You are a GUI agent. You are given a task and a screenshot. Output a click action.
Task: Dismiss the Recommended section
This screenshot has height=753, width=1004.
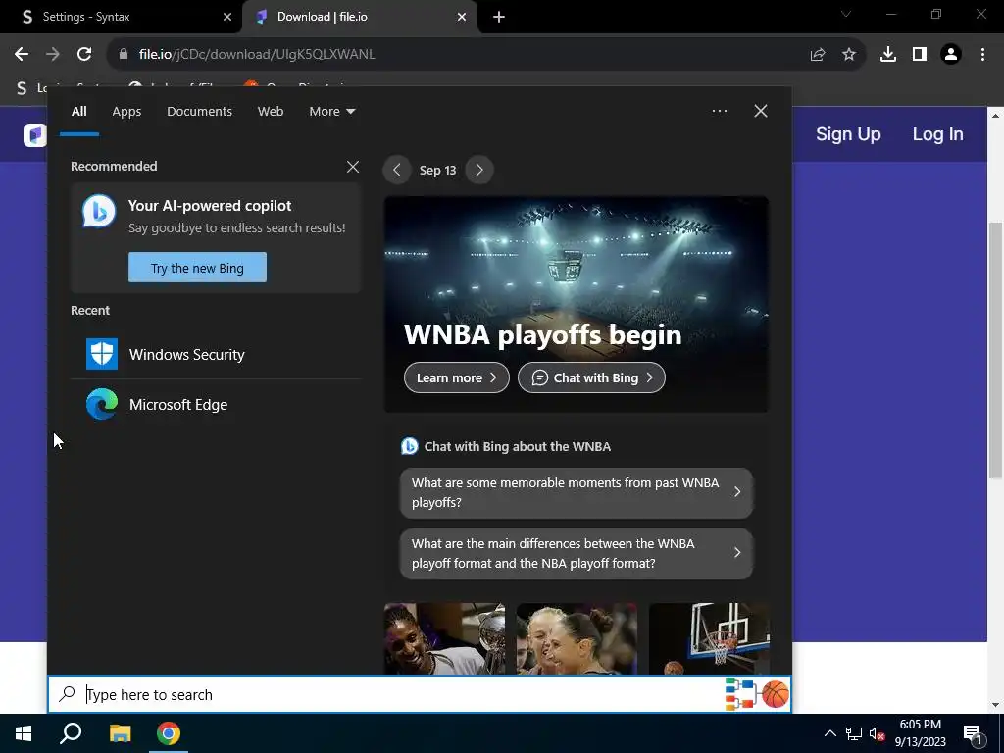click(x=352, y=167)
